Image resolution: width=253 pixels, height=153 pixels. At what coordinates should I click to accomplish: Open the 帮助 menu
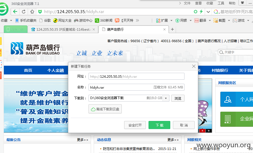[x=232, y=3]
